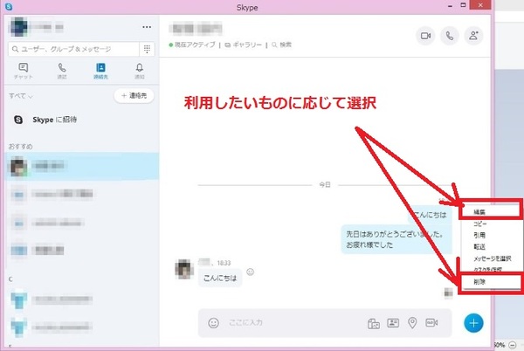Viewport: 524px width, 351px height.
Task: Click the + 連絡先 button
Action: click(134, 96)
